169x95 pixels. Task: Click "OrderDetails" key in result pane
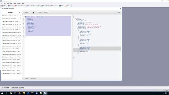[81, 29]
